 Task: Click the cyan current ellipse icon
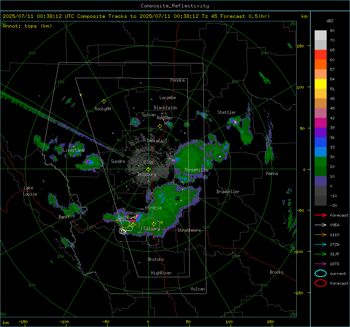320,273
